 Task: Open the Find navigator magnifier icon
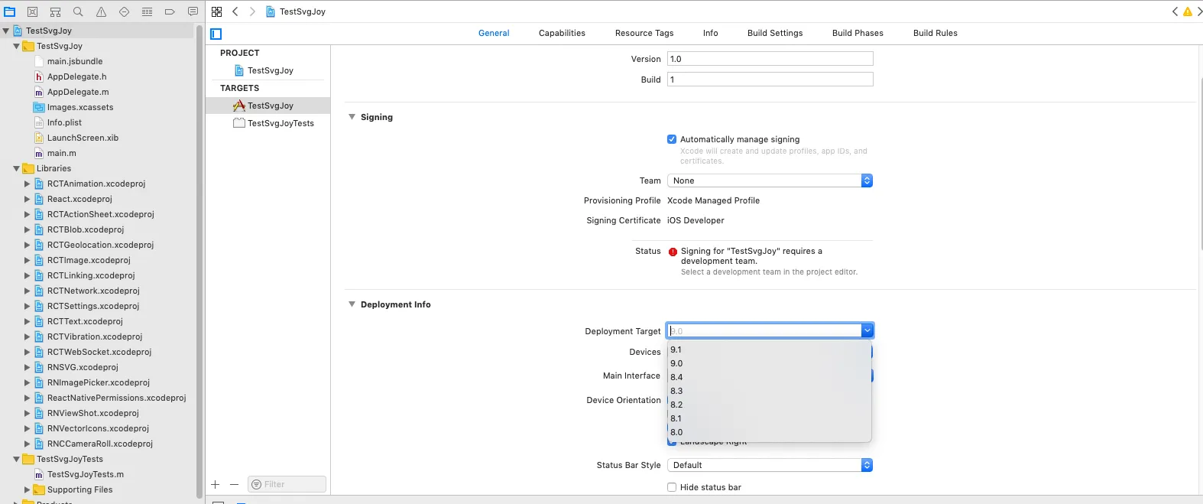pos(78,11)
